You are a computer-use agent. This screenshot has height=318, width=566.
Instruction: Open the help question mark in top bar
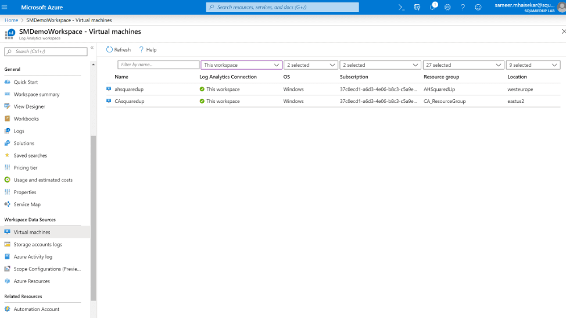pos(463,7)
